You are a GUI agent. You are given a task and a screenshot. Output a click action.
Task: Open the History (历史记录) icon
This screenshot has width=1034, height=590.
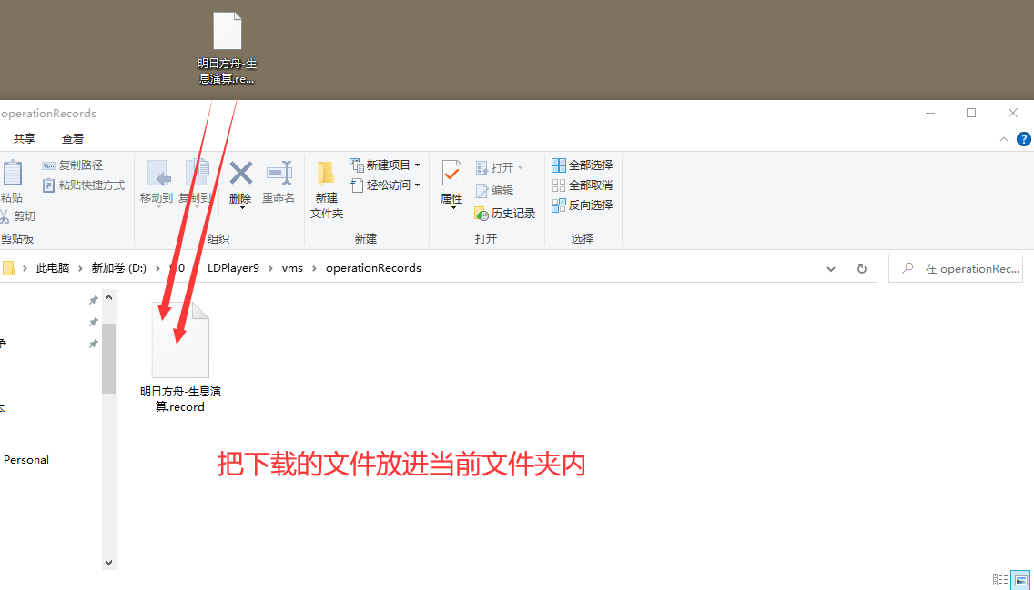505,214
